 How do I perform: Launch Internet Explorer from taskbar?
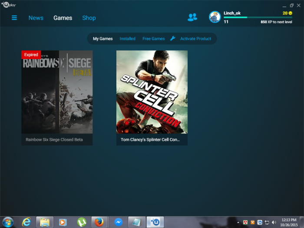pyautogui.click(x=26, y=222)
